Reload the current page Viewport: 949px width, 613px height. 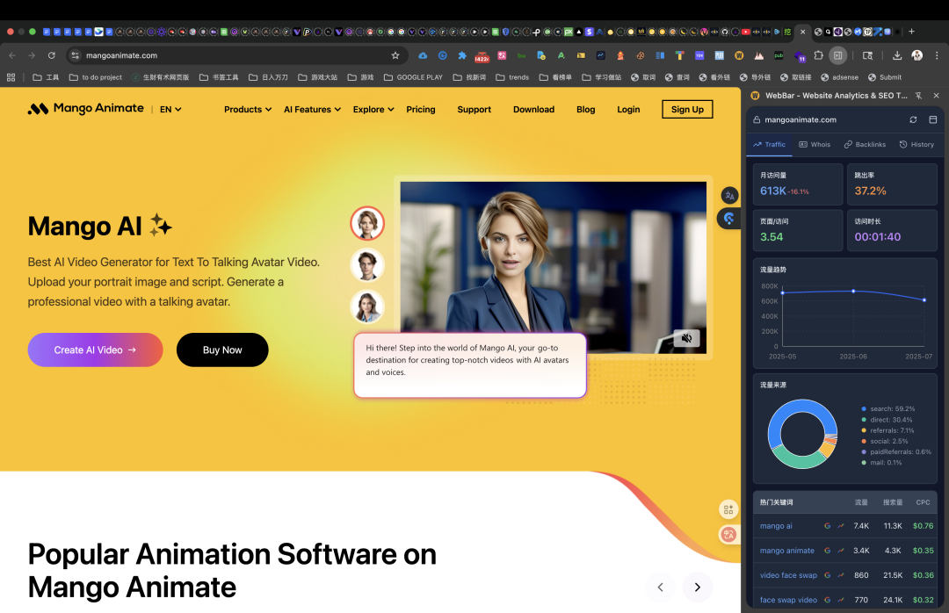pyautogui.click(x=52, y=55)
